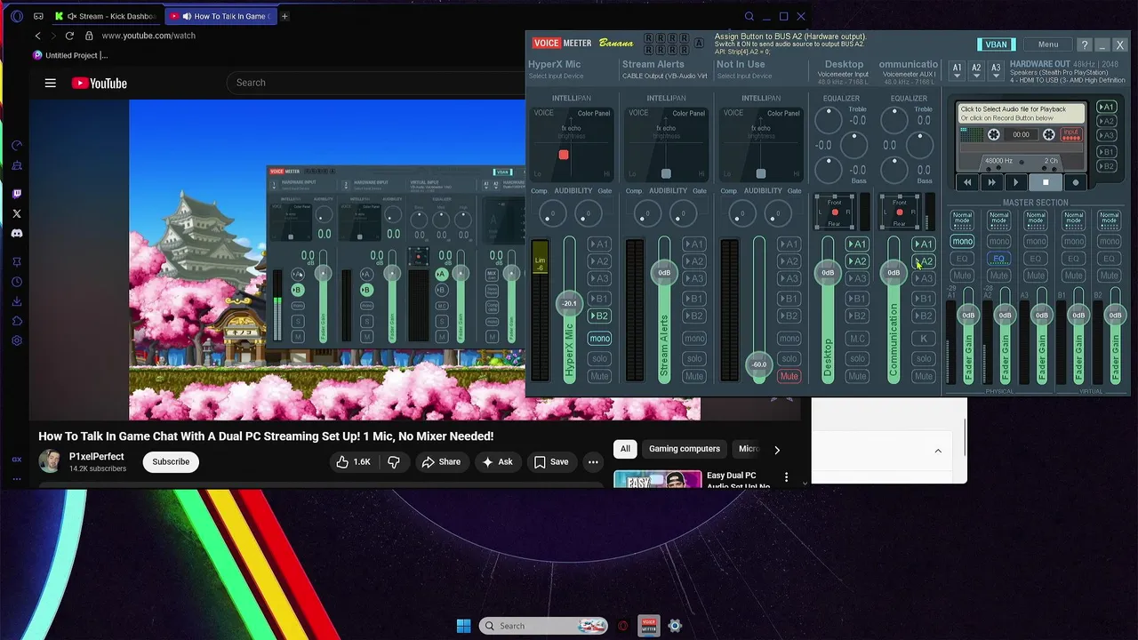Change Normal mode on master A1 bus
The image size is (1138, 640).
pos(962,219)
